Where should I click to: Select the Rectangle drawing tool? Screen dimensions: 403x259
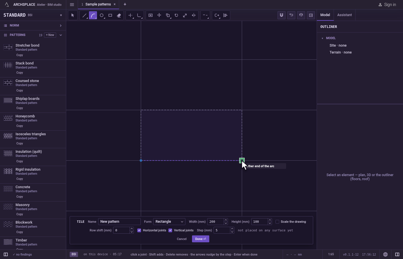pyautogui.click(x=110, y=15)
